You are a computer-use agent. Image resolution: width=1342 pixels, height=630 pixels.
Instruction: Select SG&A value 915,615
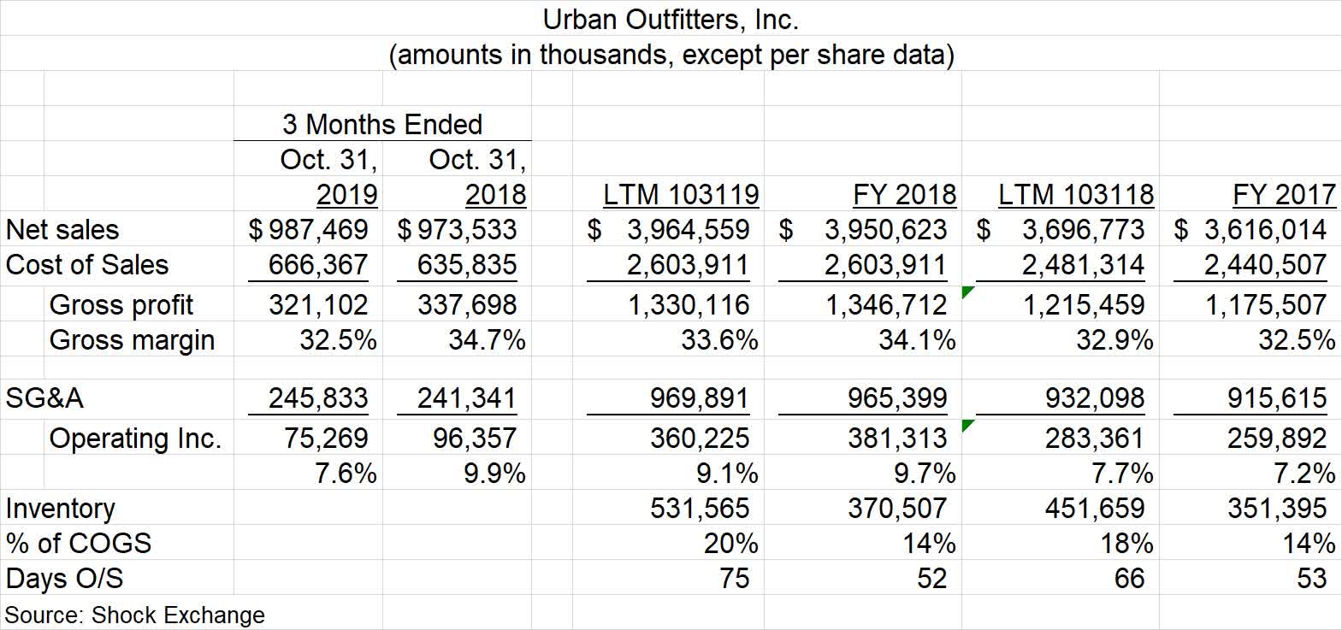[x=1277, y=398]
